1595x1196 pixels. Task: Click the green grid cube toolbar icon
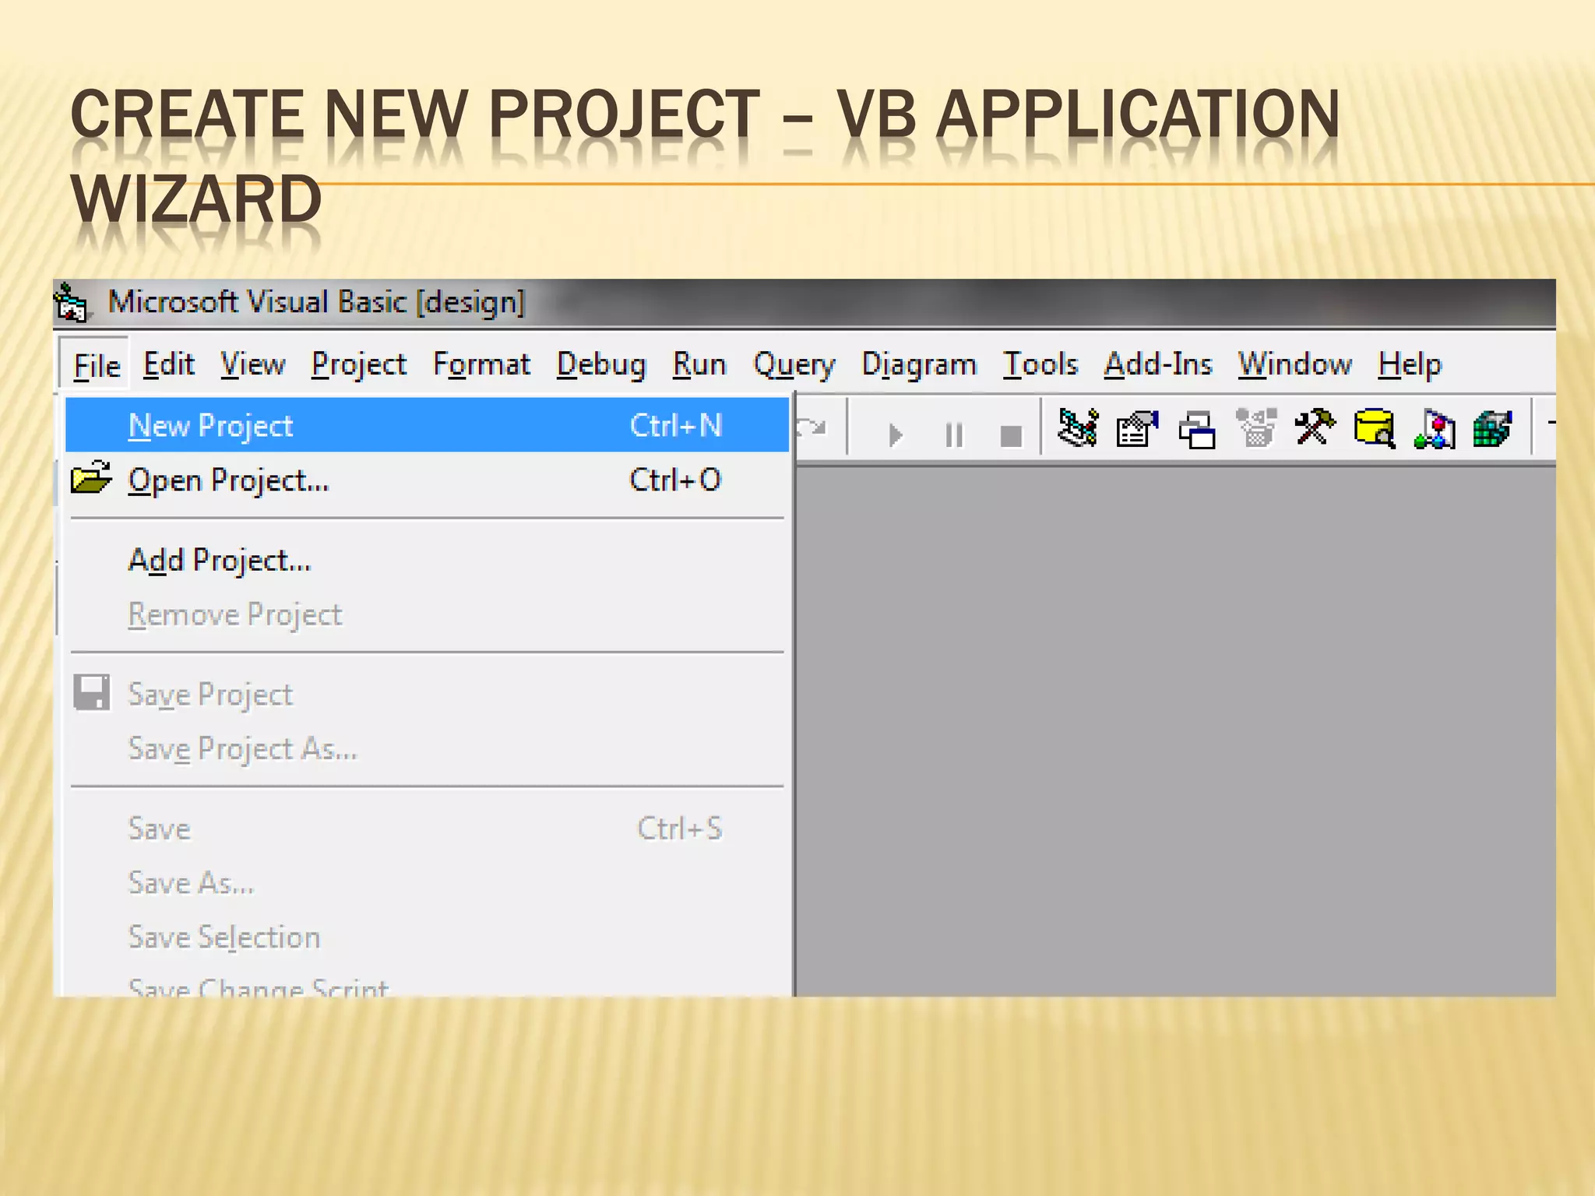coord(1492,429)
